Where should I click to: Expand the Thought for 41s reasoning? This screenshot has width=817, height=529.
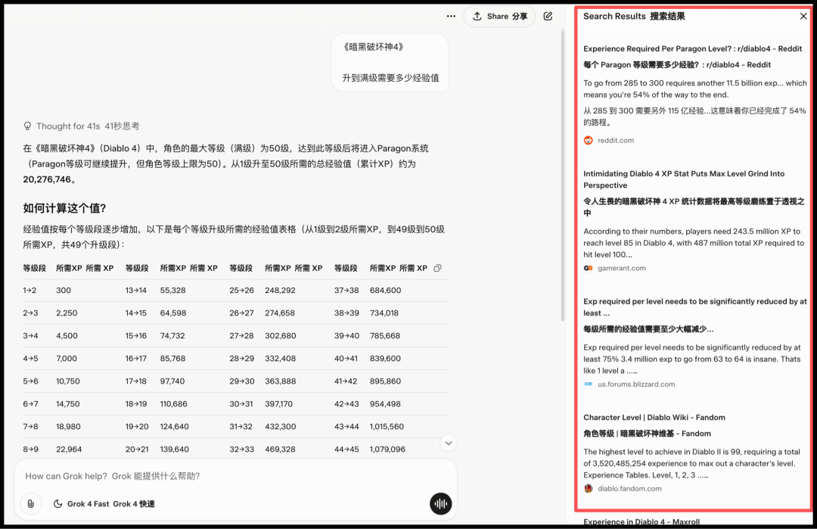(82, 126)
